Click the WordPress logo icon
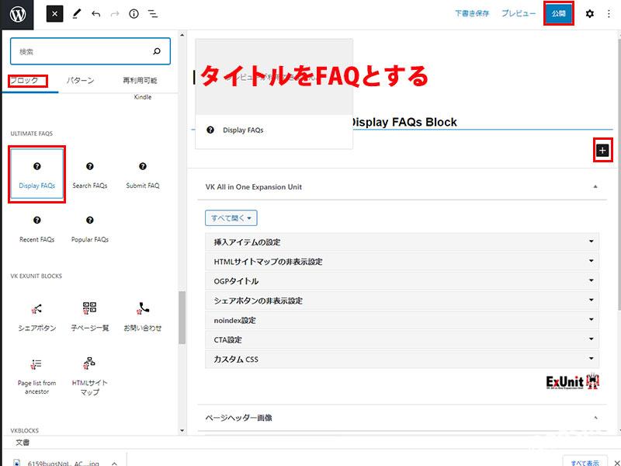The image size is (621, 466). click(18, 14)
